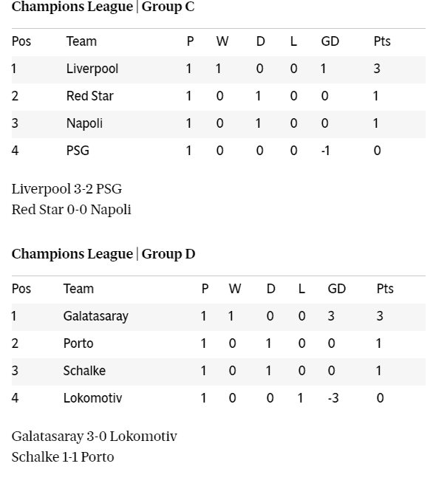Click the Champions League Group C heading

[103, 7]
